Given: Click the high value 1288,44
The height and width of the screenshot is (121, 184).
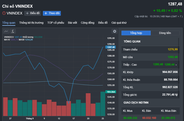Looking at the screenshot, I should click(x=170, y=64).
